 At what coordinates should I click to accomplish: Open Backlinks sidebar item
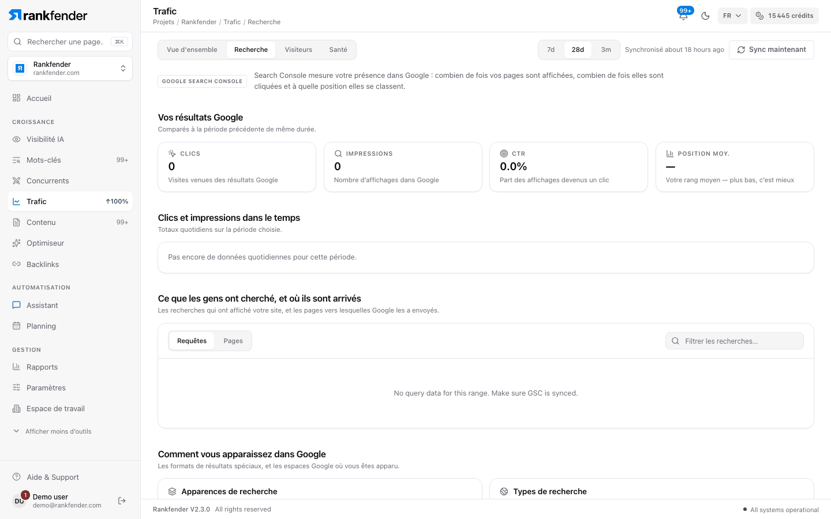coord(70,264)
